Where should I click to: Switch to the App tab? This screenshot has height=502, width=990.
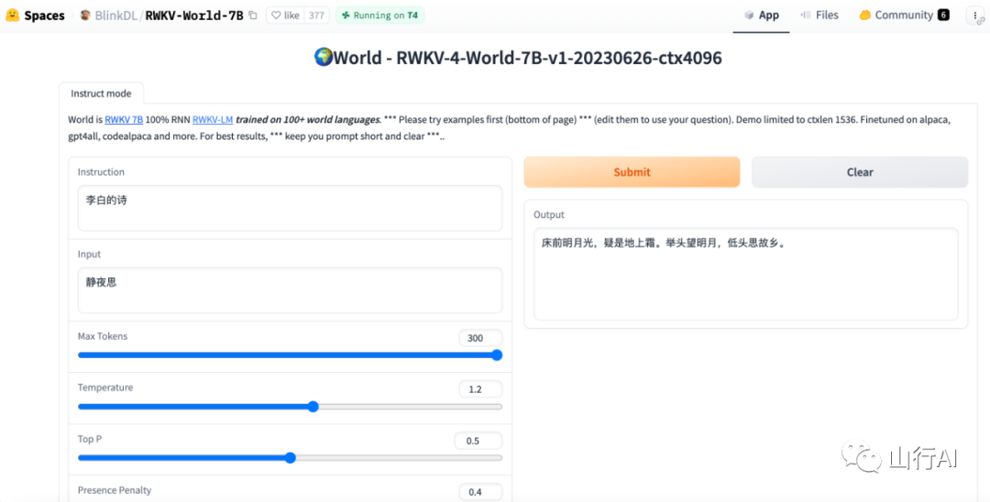click(762, 16)
